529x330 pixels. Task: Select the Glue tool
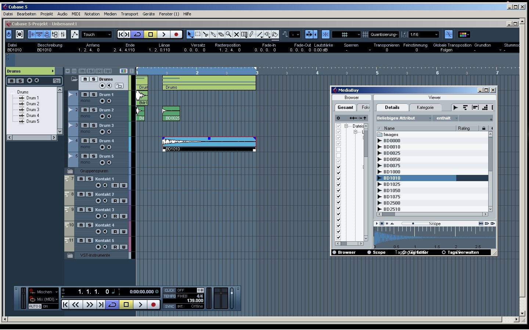tap(213, 34)
